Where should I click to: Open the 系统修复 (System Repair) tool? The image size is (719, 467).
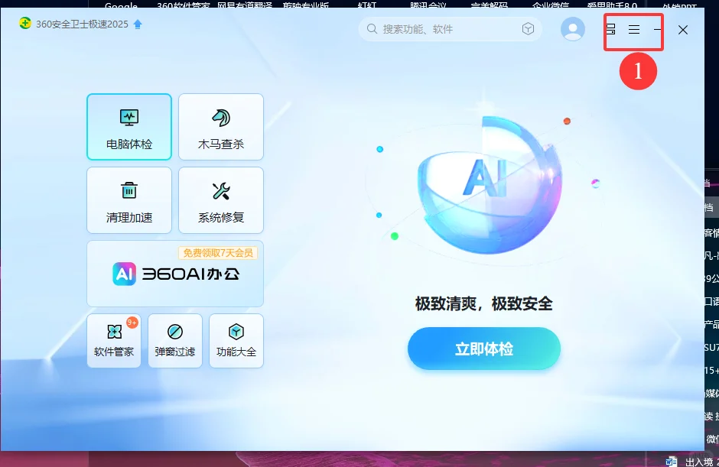coord(220,199)
